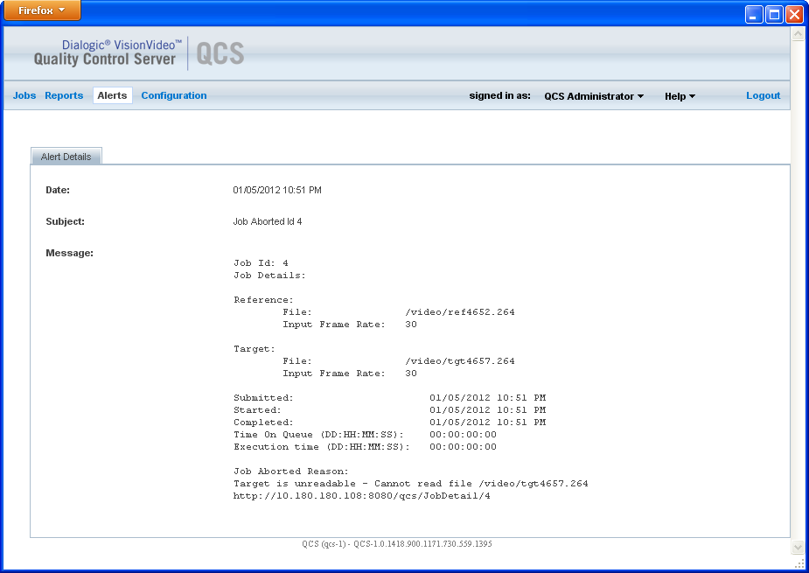Switch to the Alert Details tab

coord(66,156)
